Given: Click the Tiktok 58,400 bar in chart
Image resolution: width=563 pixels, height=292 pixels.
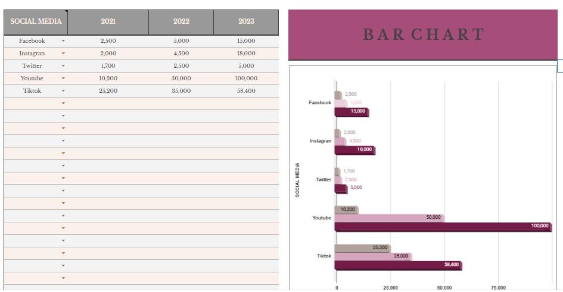Looking at the screenshot, I should 398,265.
